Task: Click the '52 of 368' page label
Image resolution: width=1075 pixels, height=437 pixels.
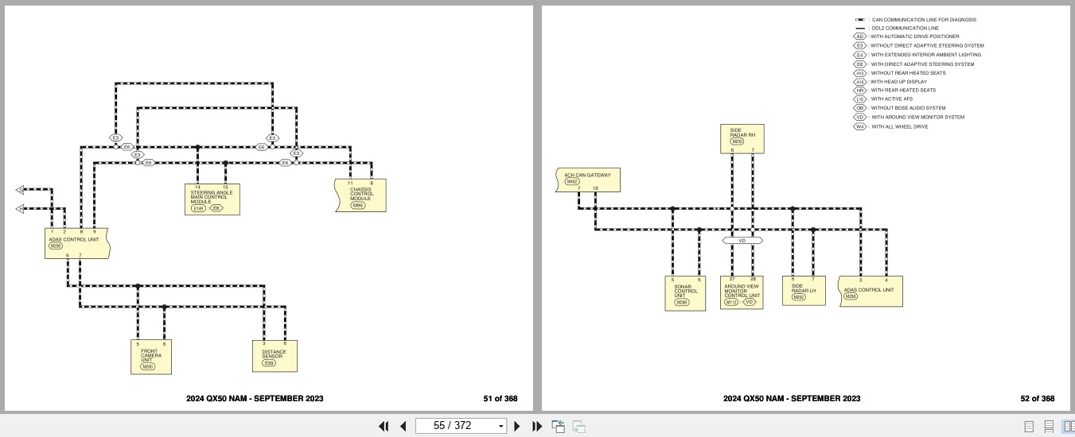Action: coord(1038,399)
